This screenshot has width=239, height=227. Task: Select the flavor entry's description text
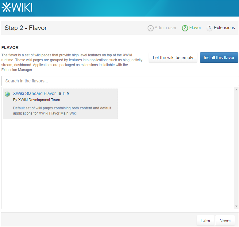(62, 111)
